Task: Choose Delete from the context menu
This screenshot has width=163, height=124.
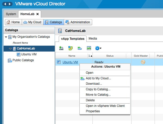Action: tap(105, 100)
